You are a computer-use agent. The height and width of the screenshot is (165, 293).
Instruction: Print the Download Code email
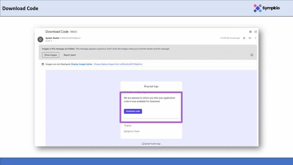click(250, 32)
